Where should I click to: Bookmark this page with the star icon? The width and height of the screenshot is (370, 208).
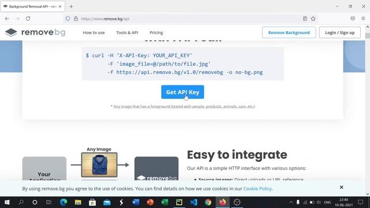(313, 18)
